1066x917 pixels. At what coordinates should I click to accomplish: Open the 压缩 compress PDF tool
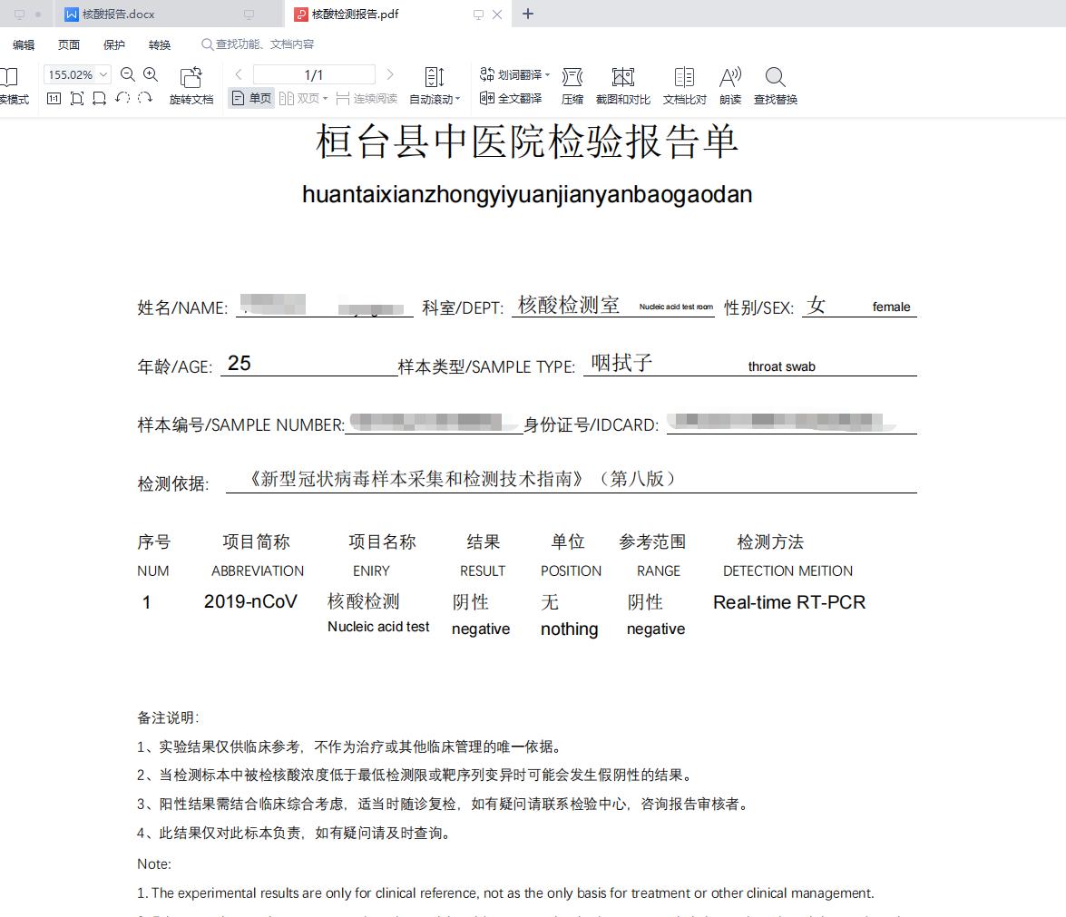point(572,83)
